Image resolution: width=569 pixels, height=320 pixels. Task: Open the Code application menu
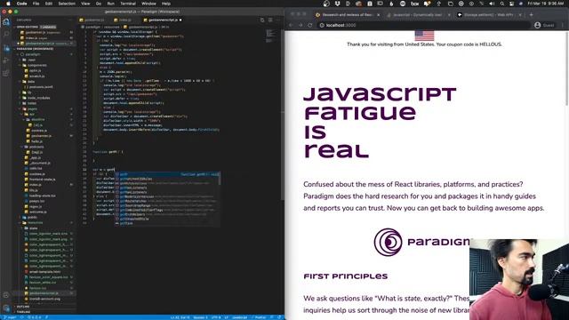[x=21, y=4]
